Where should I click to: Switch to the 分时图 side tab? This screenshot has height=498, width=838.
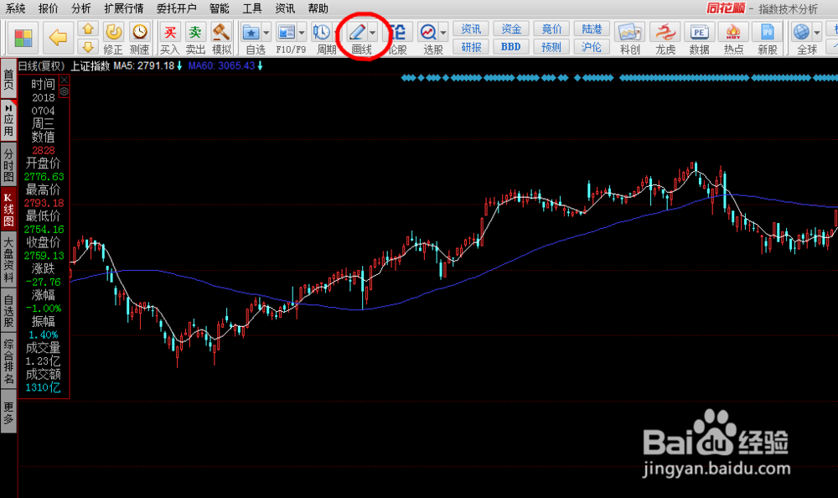8,163
